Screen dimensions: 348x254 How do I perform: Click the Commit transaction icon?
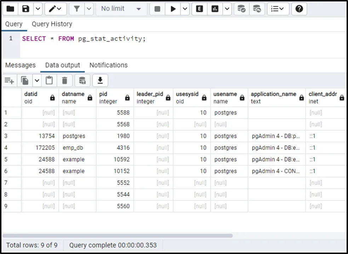click(x=241, y=9)
